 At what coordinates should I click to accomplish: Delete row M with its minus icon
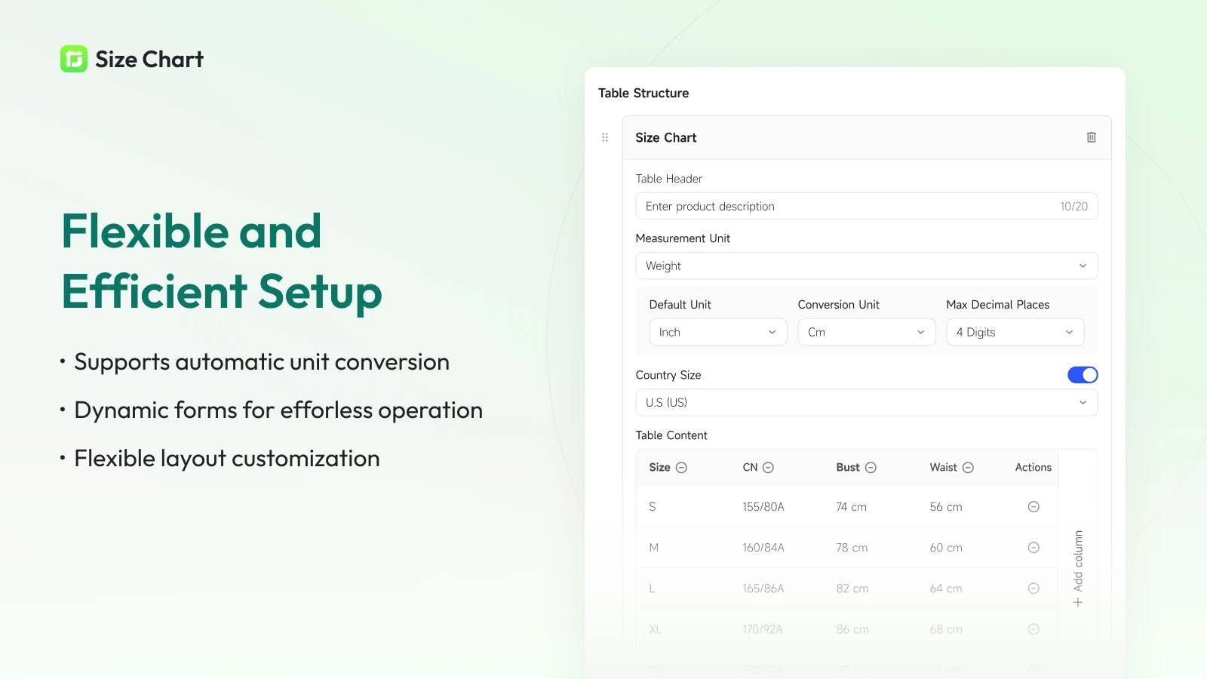(1033, 548)
